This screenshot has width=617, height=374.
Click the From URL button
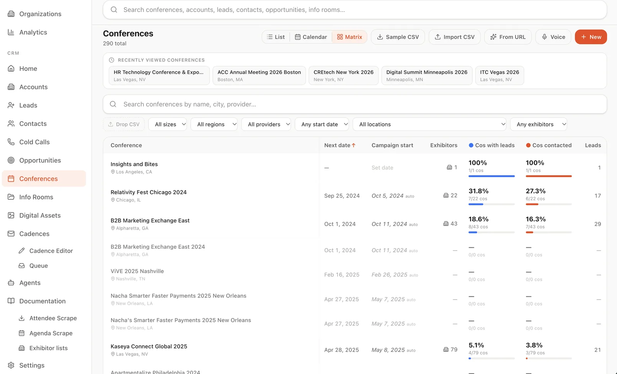pos(508,37)
